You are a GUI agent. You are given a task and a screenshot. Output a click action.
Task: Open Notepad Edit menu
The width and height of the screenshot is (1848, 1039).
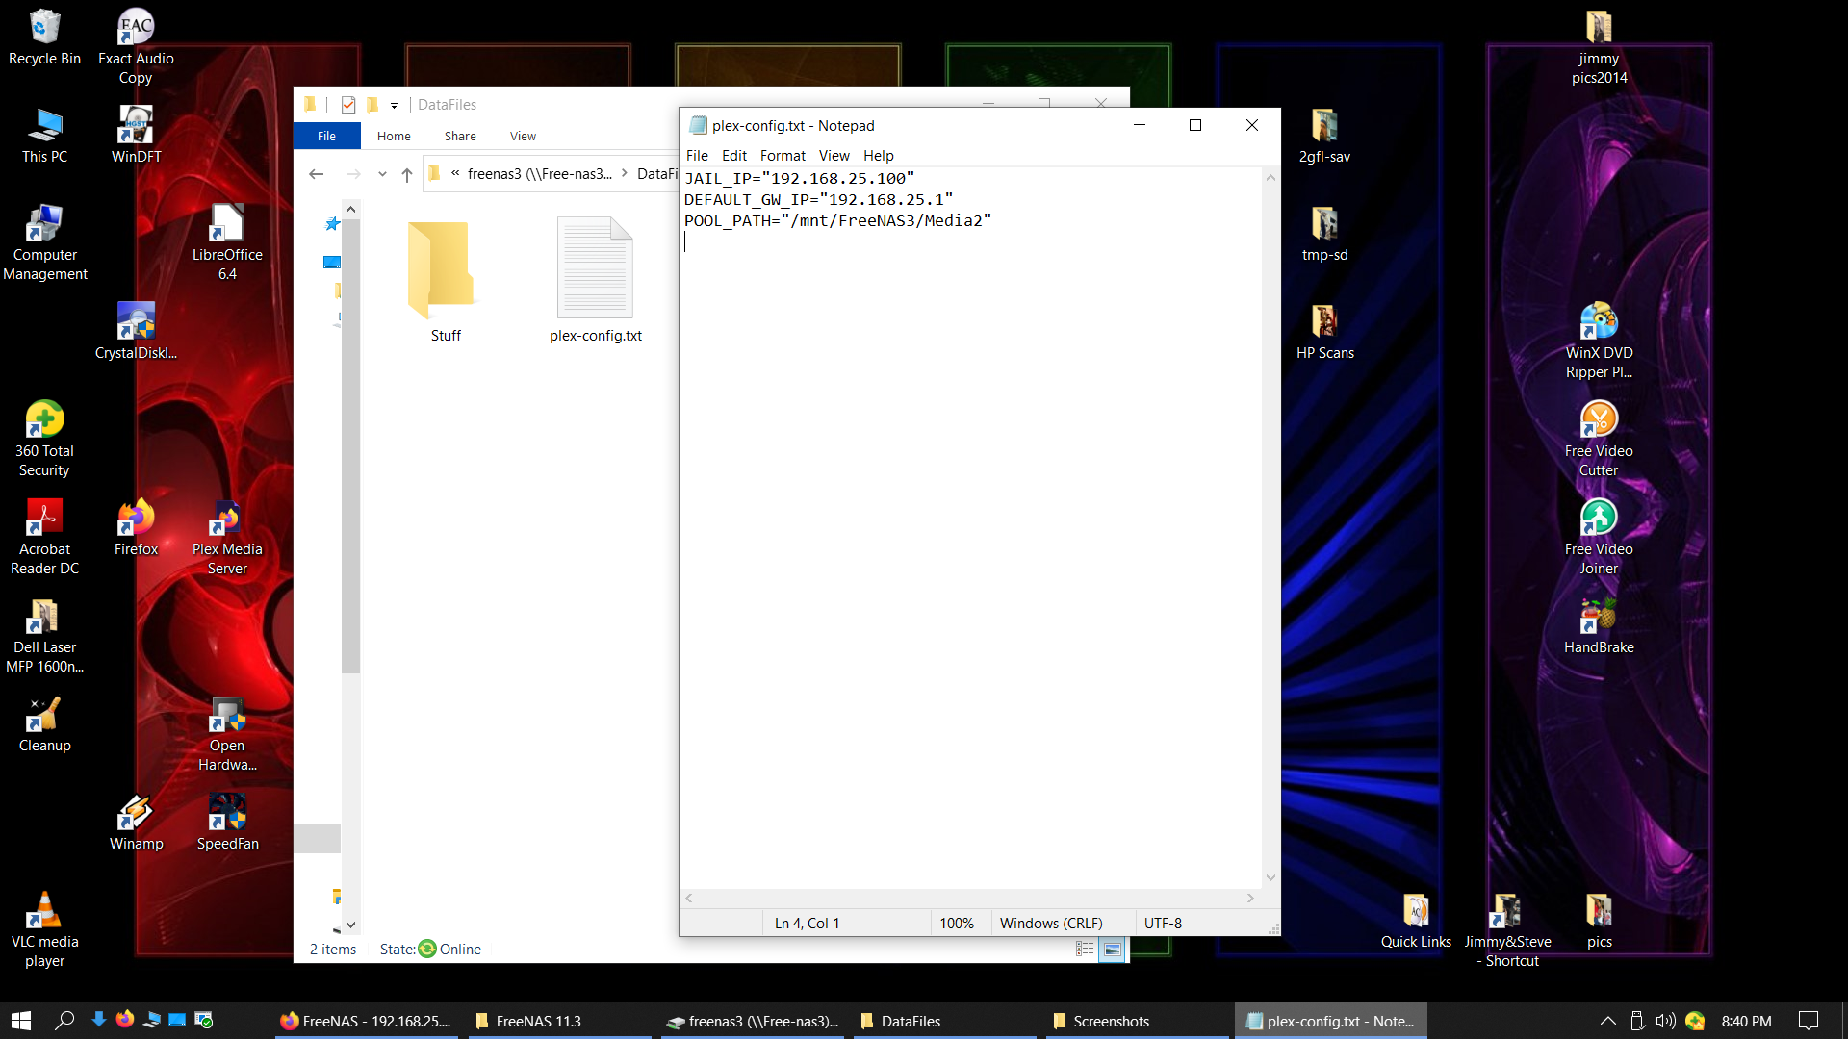coord(734,156)
